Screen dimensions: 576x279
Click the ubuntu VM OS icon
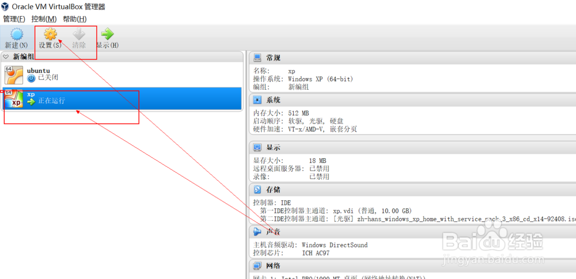click(14, 75)
